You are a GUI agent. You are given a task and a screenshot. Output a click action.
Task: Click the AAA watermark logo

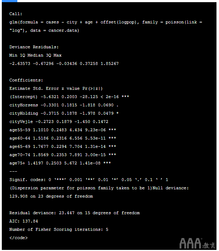(197, 243)
